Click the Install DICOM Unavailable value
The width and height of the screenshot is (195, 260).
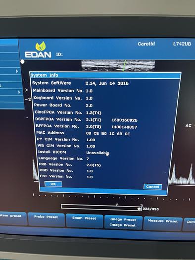click(97, 153)
